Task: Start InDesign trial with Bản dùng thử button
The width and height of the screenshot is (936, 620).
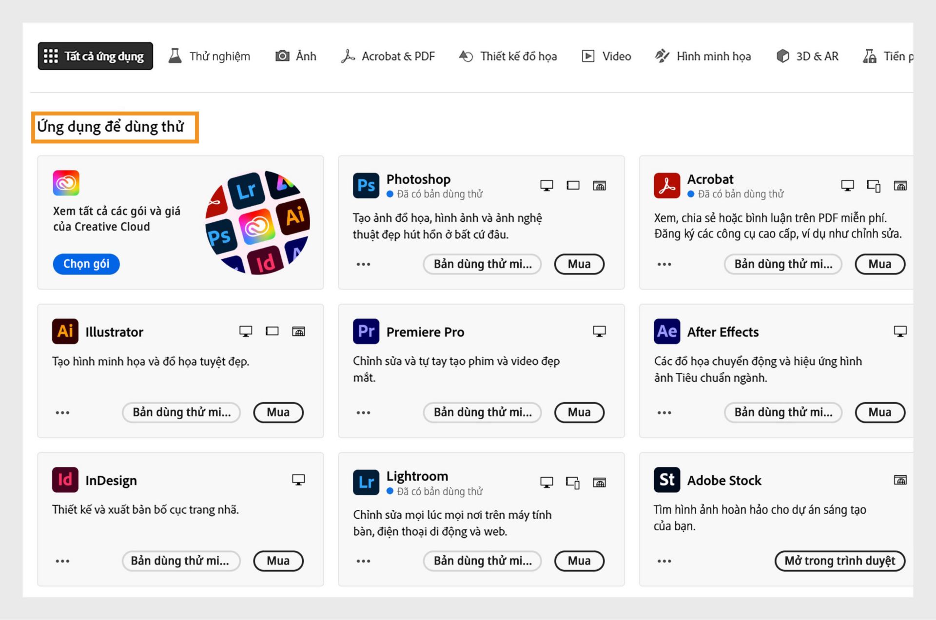Action: 181,561
